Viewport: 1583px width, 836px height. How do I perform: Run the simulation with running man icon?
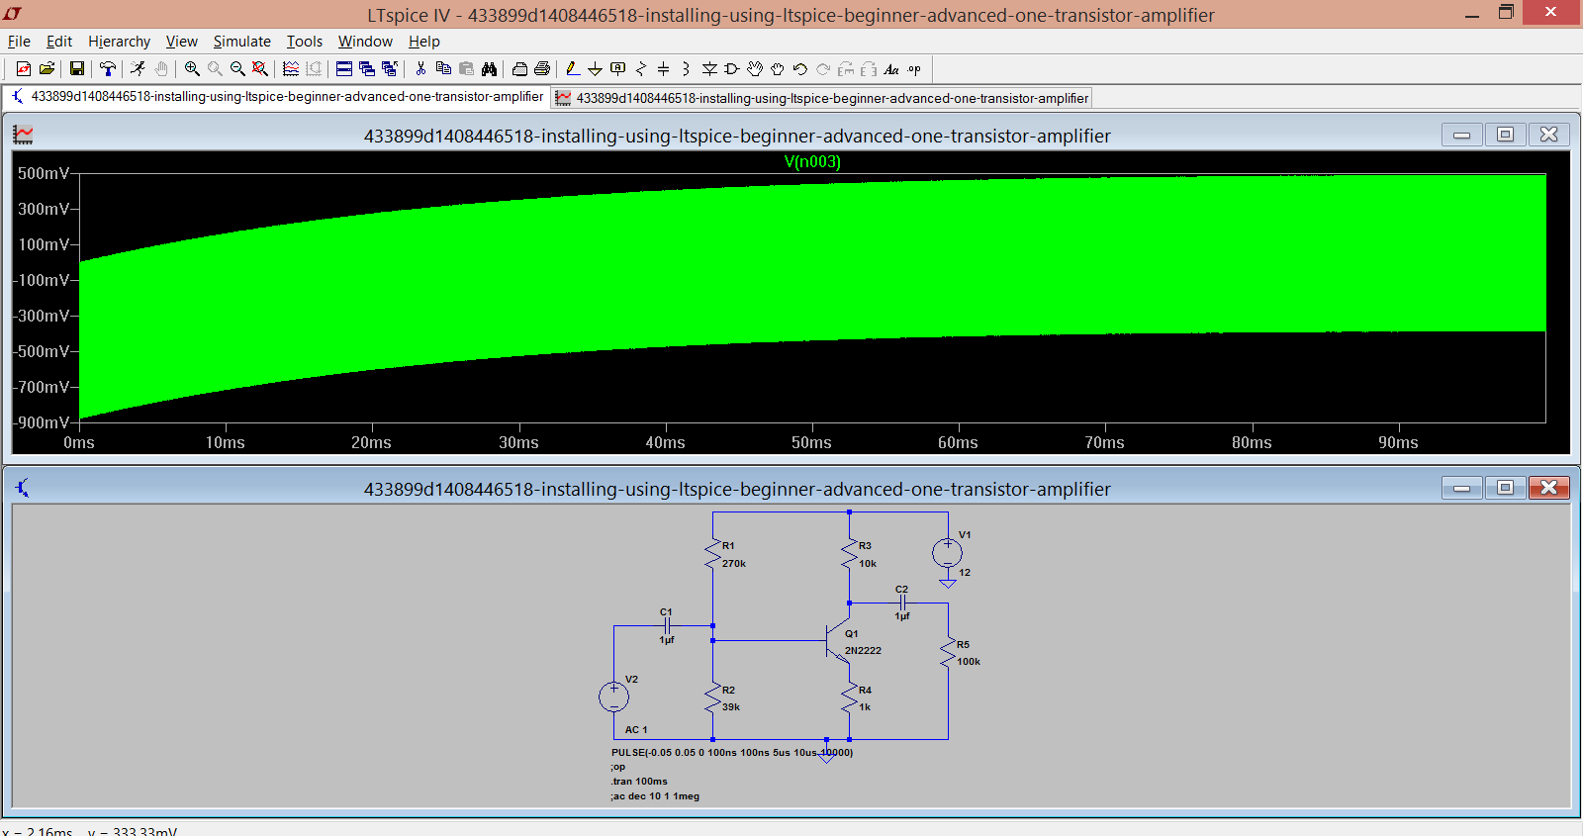(x=139, y=69)
